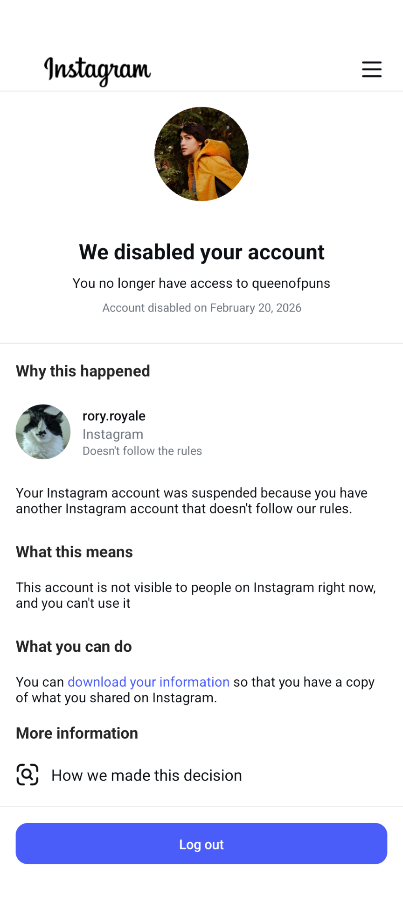Click the Instagram logo

[97, 71]
